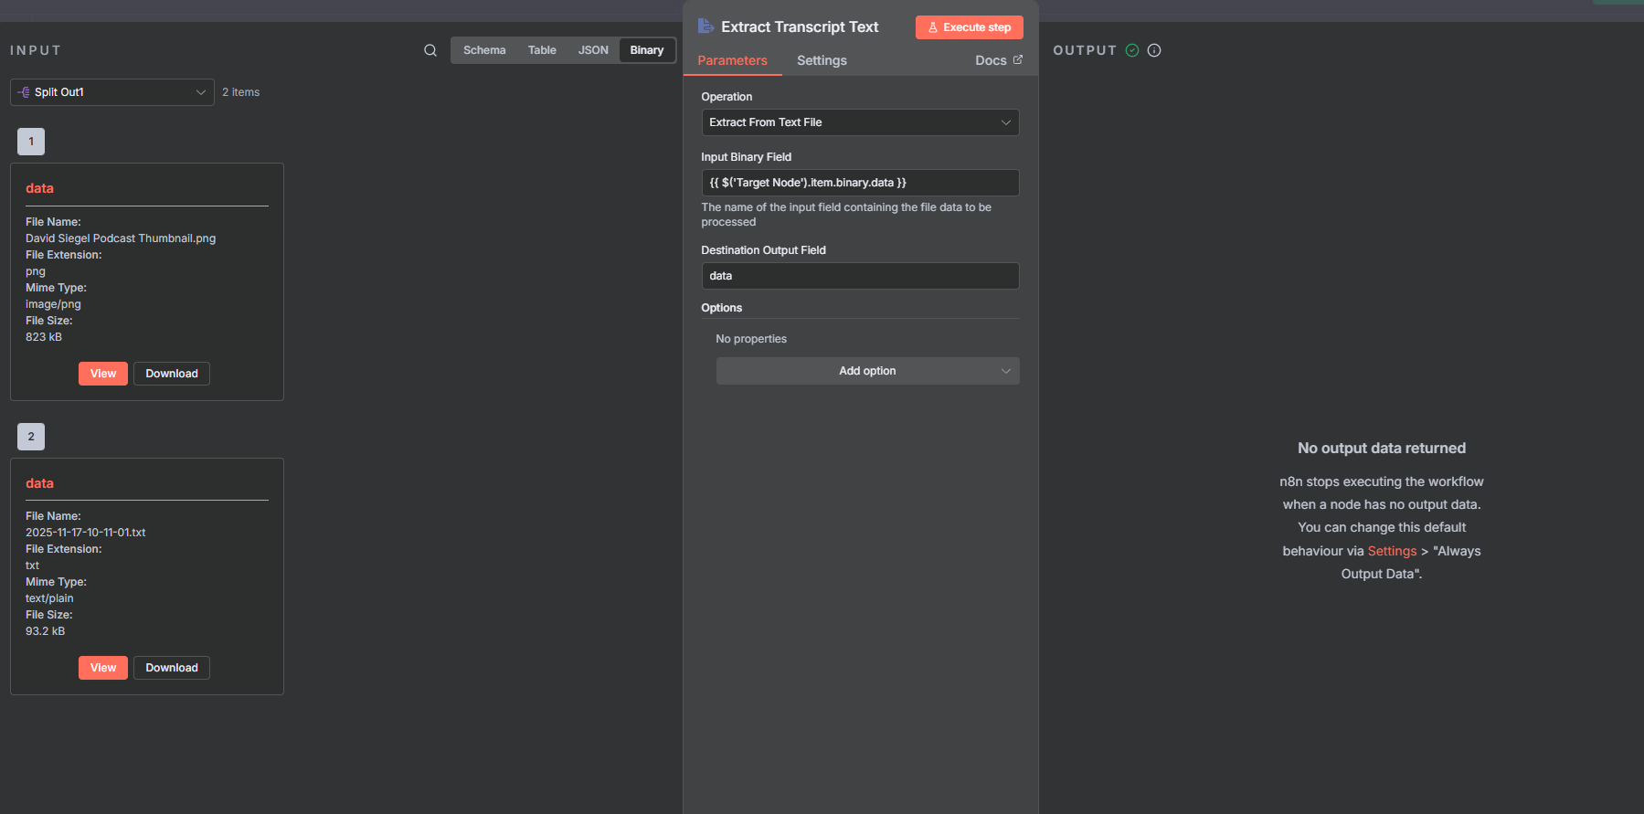Click the Extract Transcript Text node icon
This screenshot has width=1644, height=814.
click(705, 26)
